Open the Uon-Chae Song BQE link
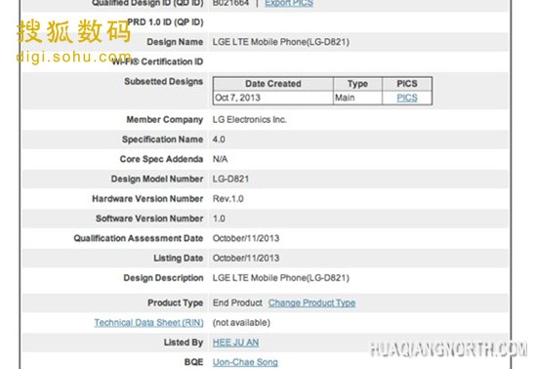This screenshot has height=369, width=537. point(245,362)
